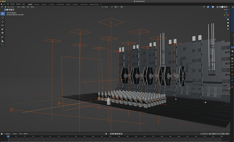Switch to solid viewport shading
The height and width of the screenshot is (142, 234).
point(222,7)
